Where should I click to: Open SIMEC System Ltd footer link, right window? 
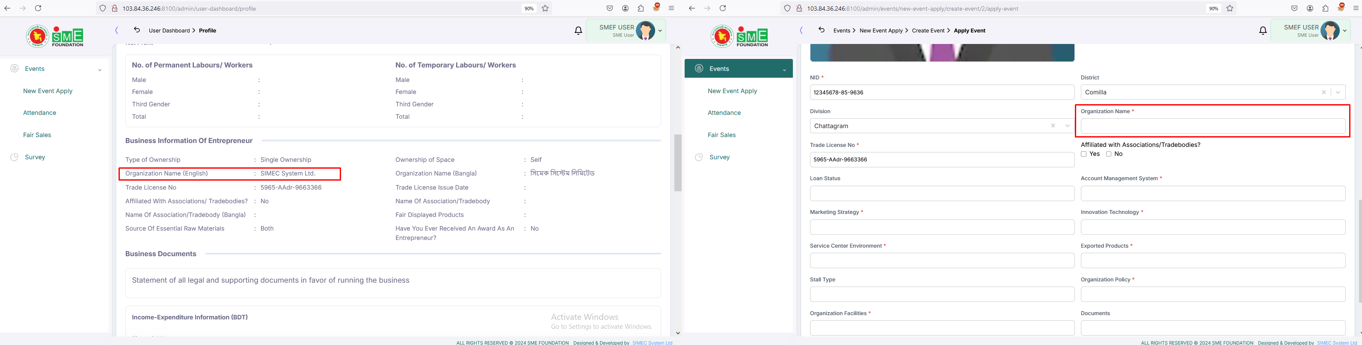1337,342
